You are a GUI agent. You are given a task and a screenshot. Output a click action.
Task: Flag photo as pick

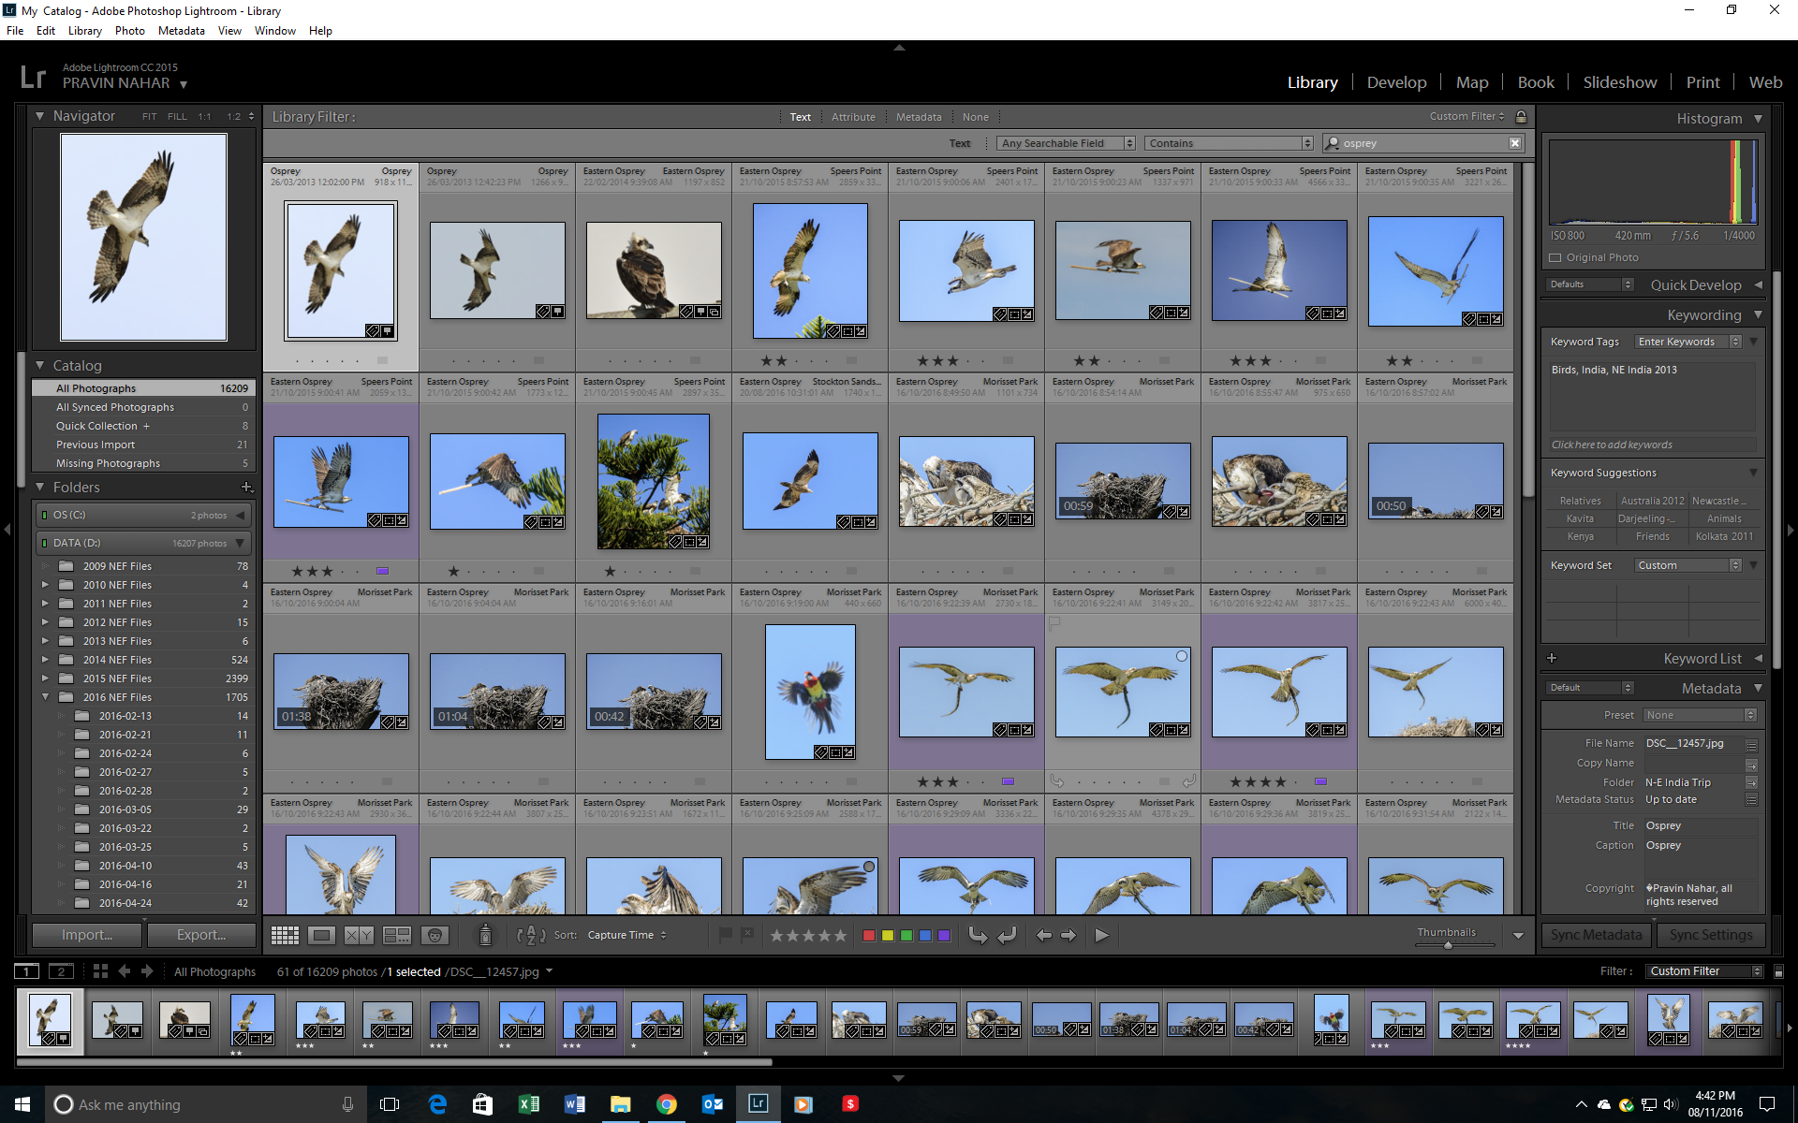(725, 934)
